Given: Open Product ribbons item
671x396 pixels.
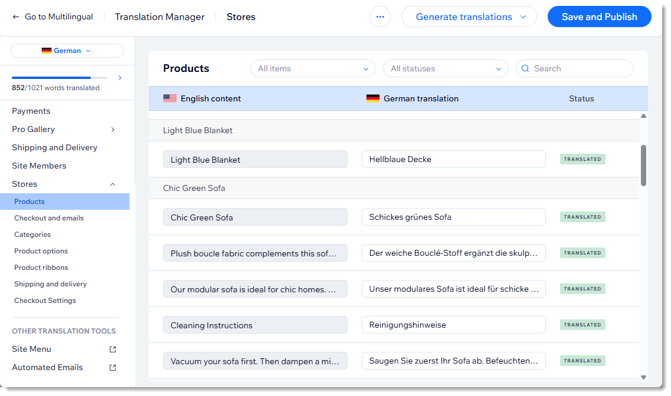Looking at the screenshot, I should tap(41, 268).
